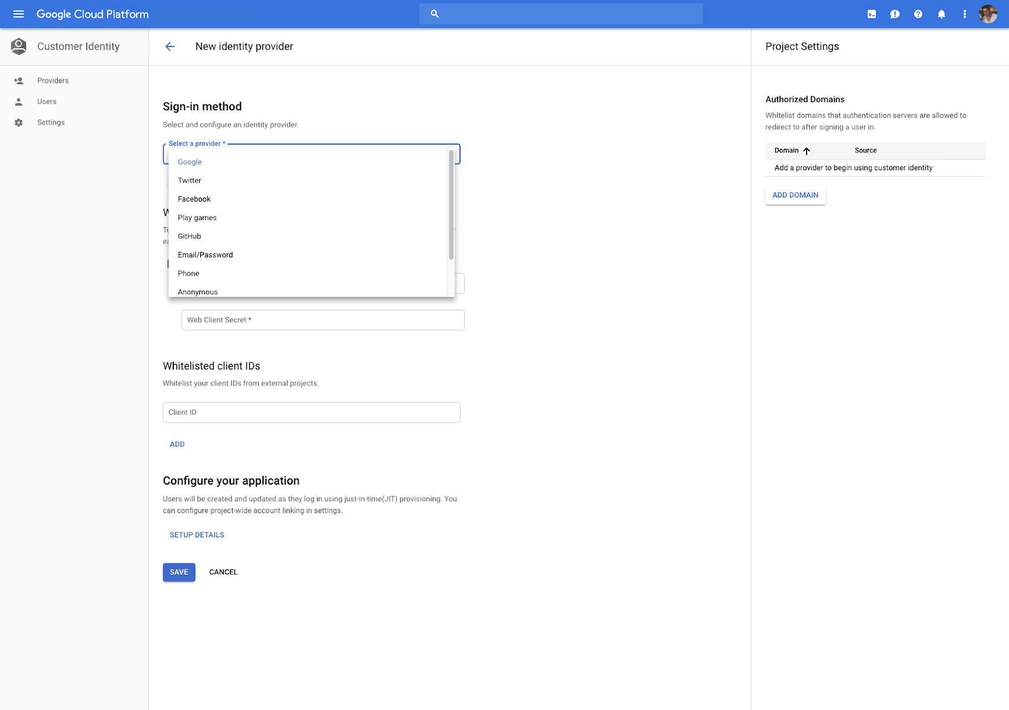Open Providers in the sidebar
Screen dimensions: 1009x710
[x=53, y=81]
